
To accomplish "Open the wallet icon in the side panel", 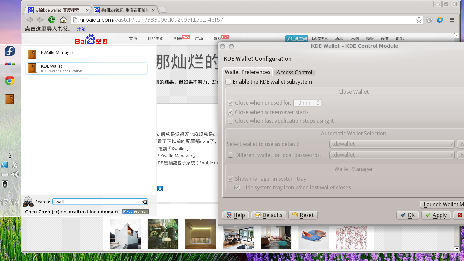I will 10,99.
